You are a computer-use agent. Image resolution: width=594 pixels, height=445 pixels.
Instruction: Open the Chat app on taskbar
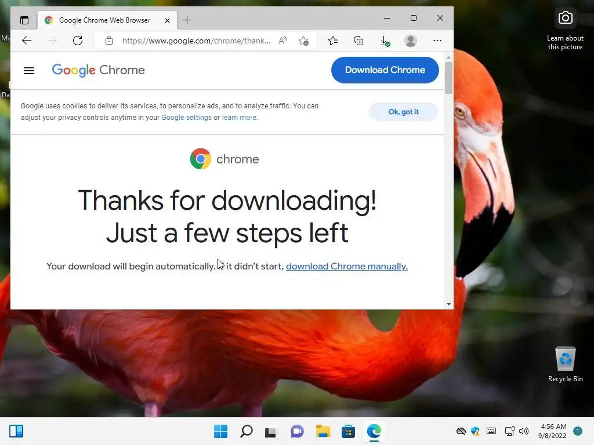coord(297,431)
